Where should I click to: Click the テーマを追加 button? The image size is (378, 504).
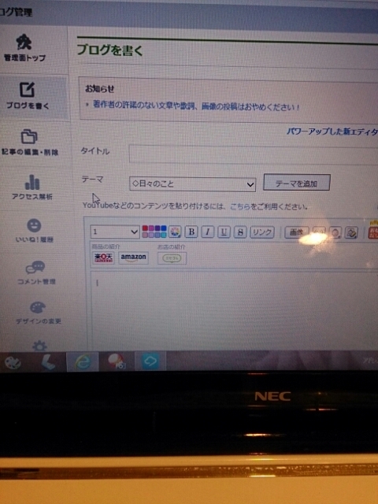[296, 183]
